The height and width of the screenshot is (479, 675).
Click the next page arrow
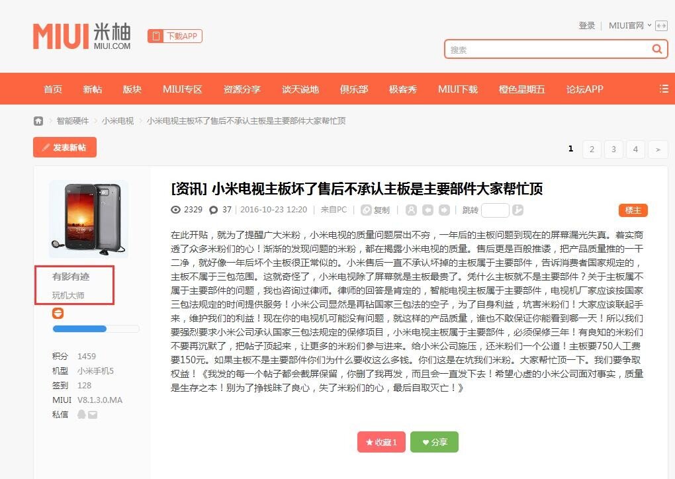pyautogui.click(x=657, y=150)
